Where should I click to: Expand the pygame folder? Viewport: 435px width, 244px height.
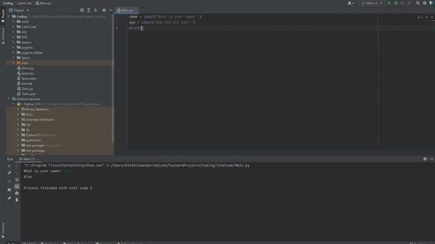pyautogui.click(x=14, y=47)
